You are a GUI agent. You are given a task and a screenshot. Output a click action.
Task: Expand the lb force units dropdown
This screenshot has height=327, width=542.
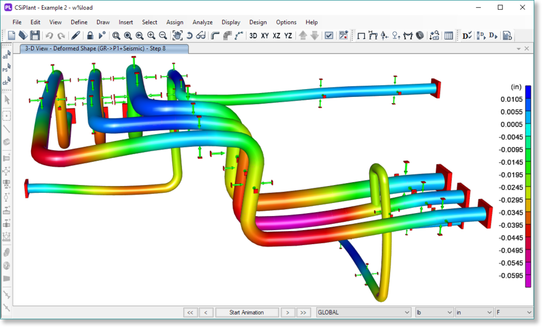434,312
